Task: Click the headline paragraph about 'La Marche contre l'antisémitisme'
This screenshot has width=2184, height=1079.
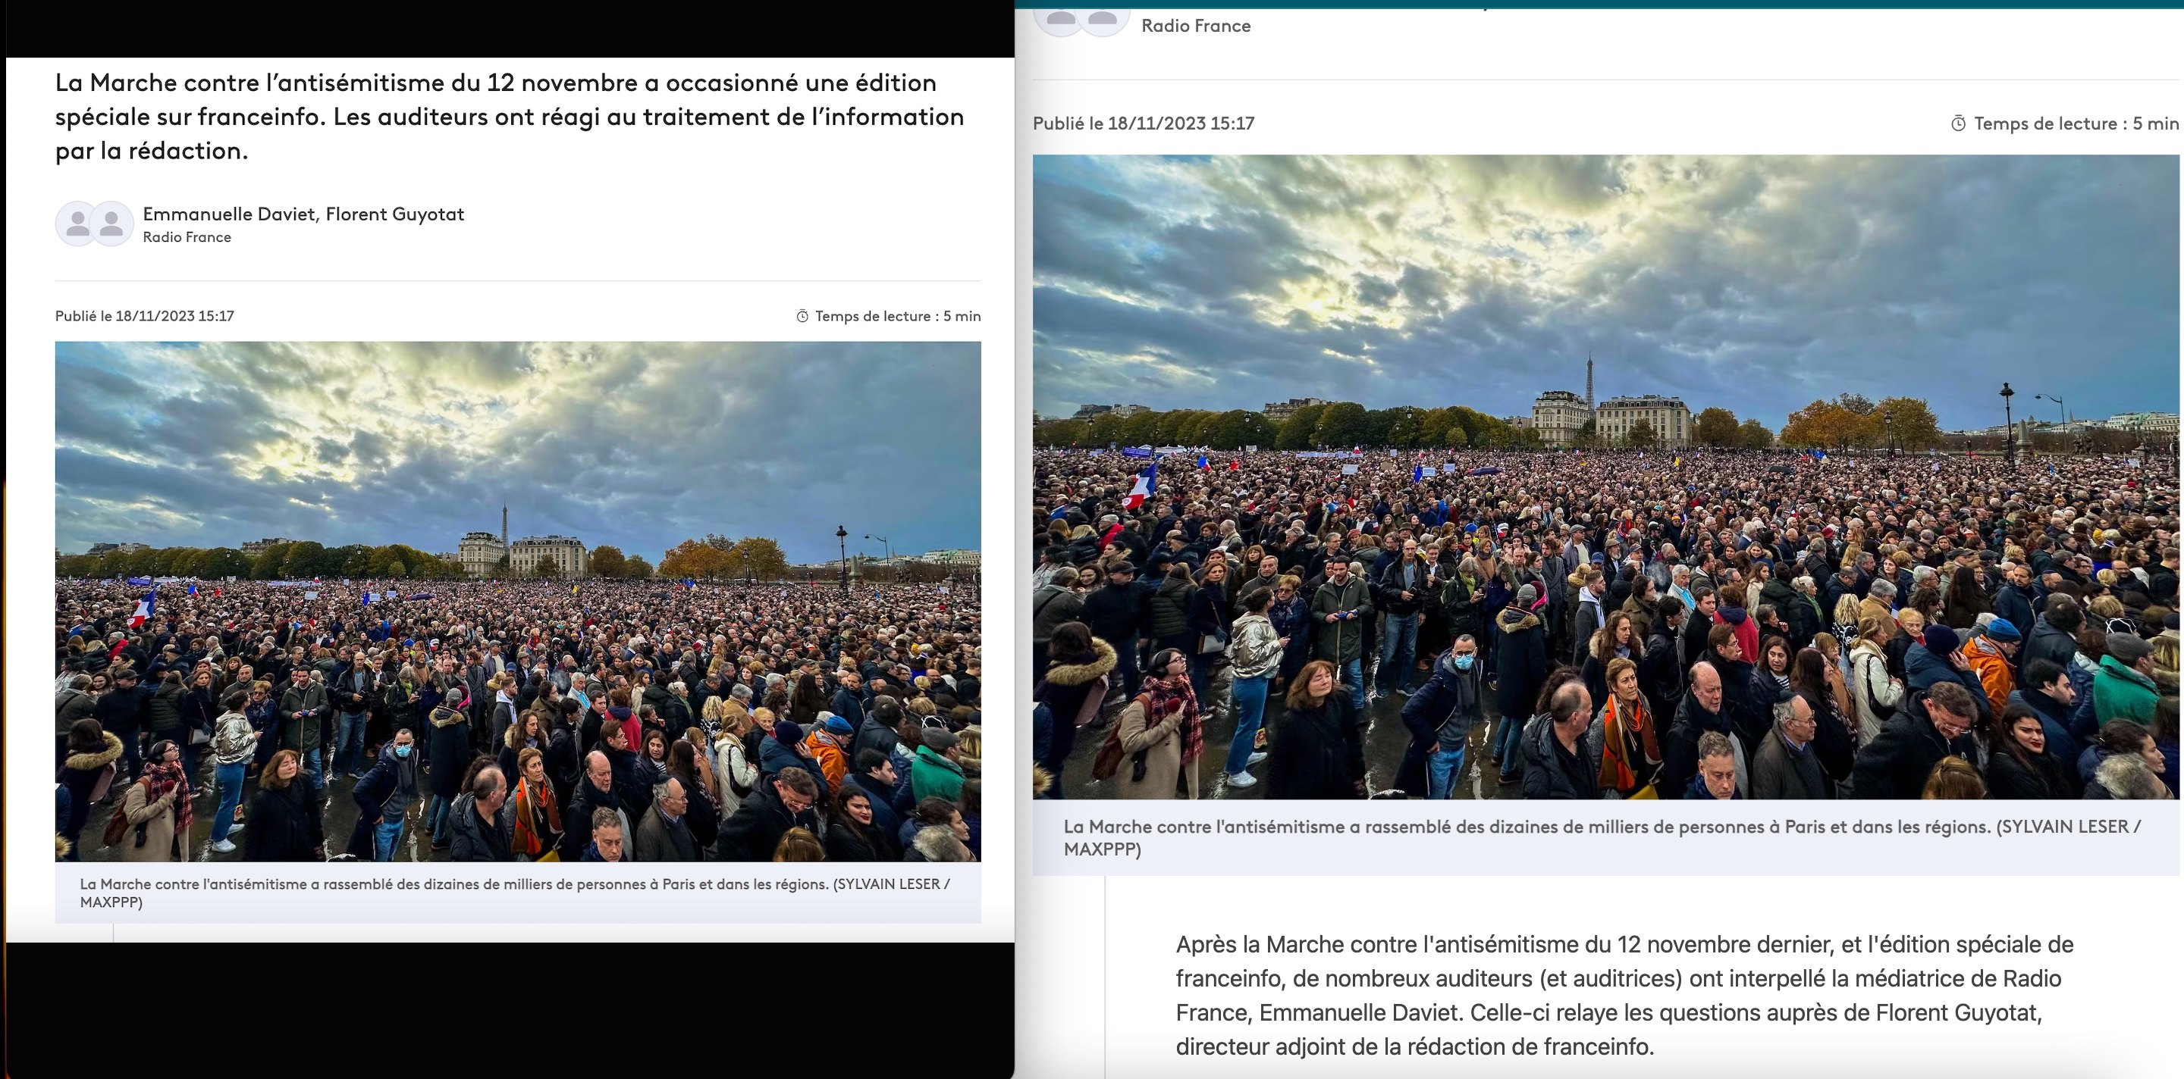Action: coord(509,117)
